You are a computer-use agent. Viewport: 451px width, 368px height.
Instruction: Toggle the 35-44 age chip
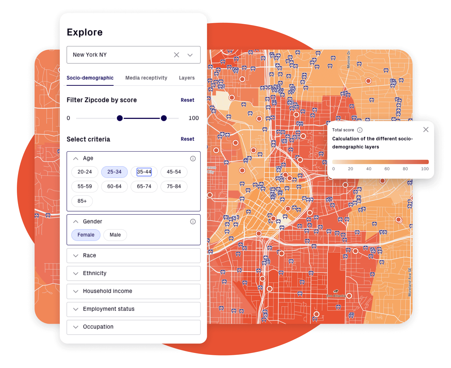(x=144, y=172)
